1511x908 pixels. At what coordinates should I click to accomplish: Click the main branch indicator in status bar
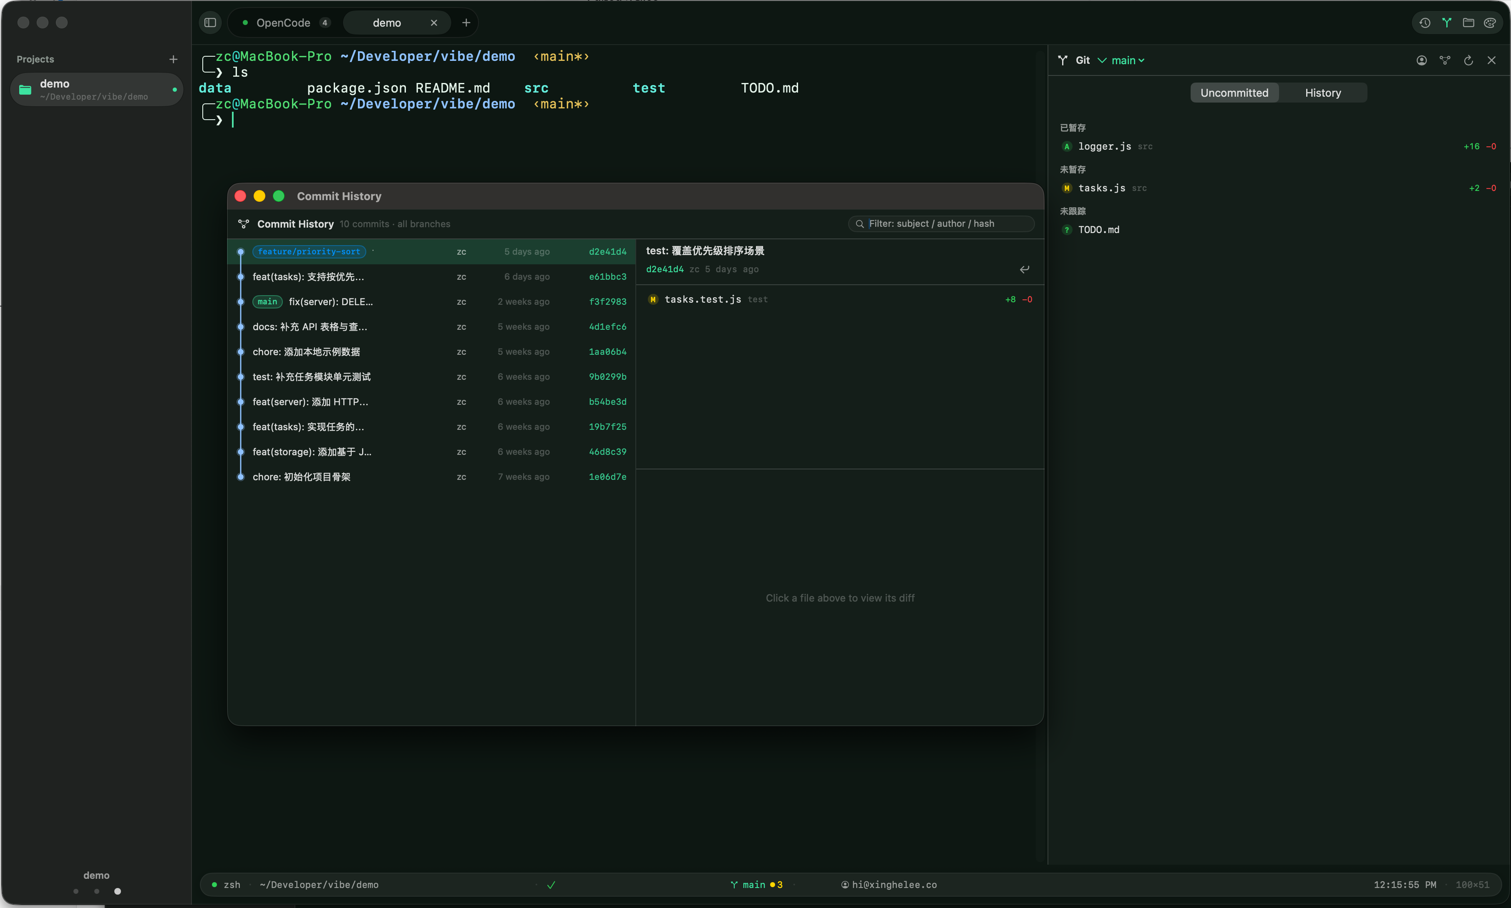pos(756,885)
